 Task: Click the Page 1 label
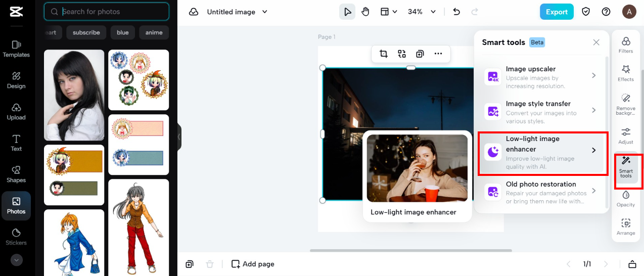pos(327,37)
